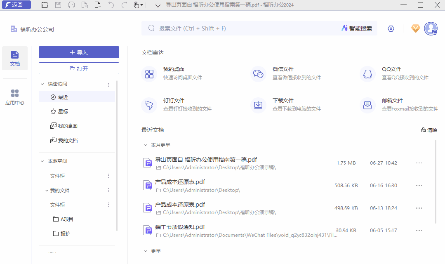
Task: Click the 导入 import button
Action: [78, 52]
